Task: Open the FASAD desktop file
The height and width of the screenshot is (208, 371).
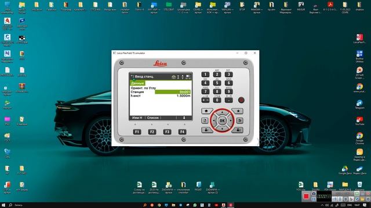Action: (198, 186)
